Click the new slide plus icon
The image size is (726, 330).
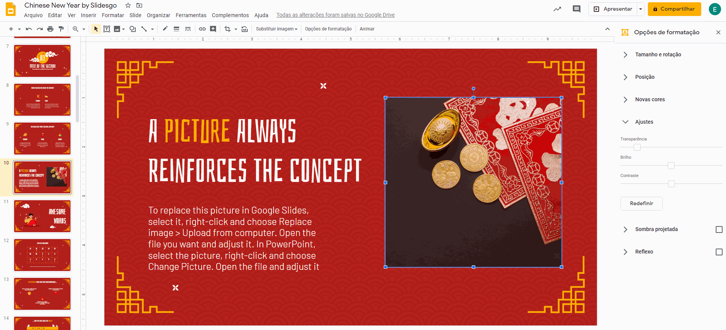(11, 29)
